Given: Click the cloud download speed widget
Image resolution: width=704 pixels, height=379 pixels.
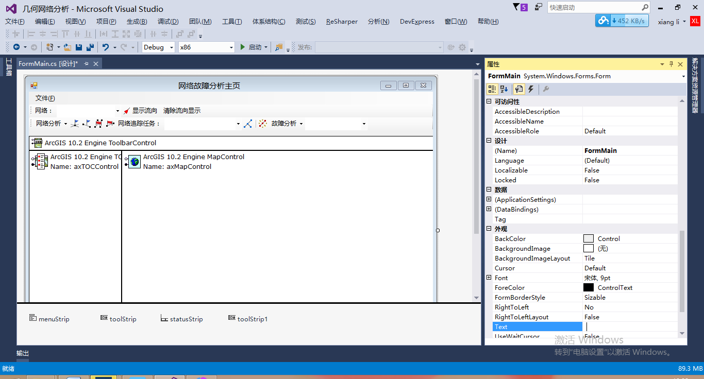Looking at the screenshot, I should (x=622, y=21).
